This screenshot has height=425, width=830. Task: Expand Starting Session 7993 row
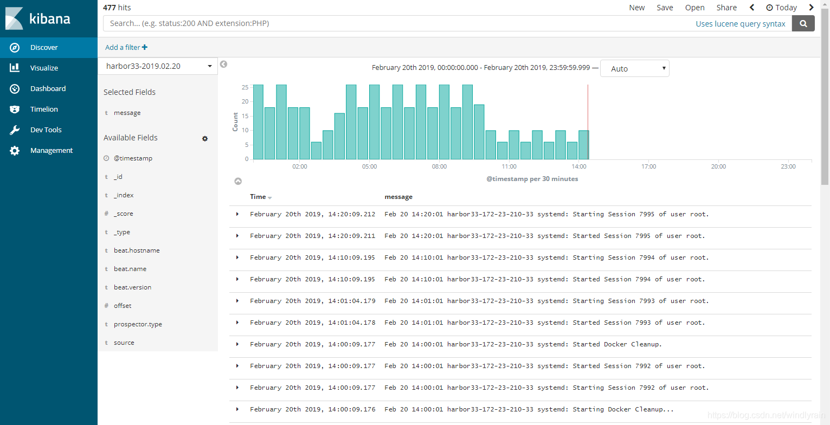click(237, 301)
